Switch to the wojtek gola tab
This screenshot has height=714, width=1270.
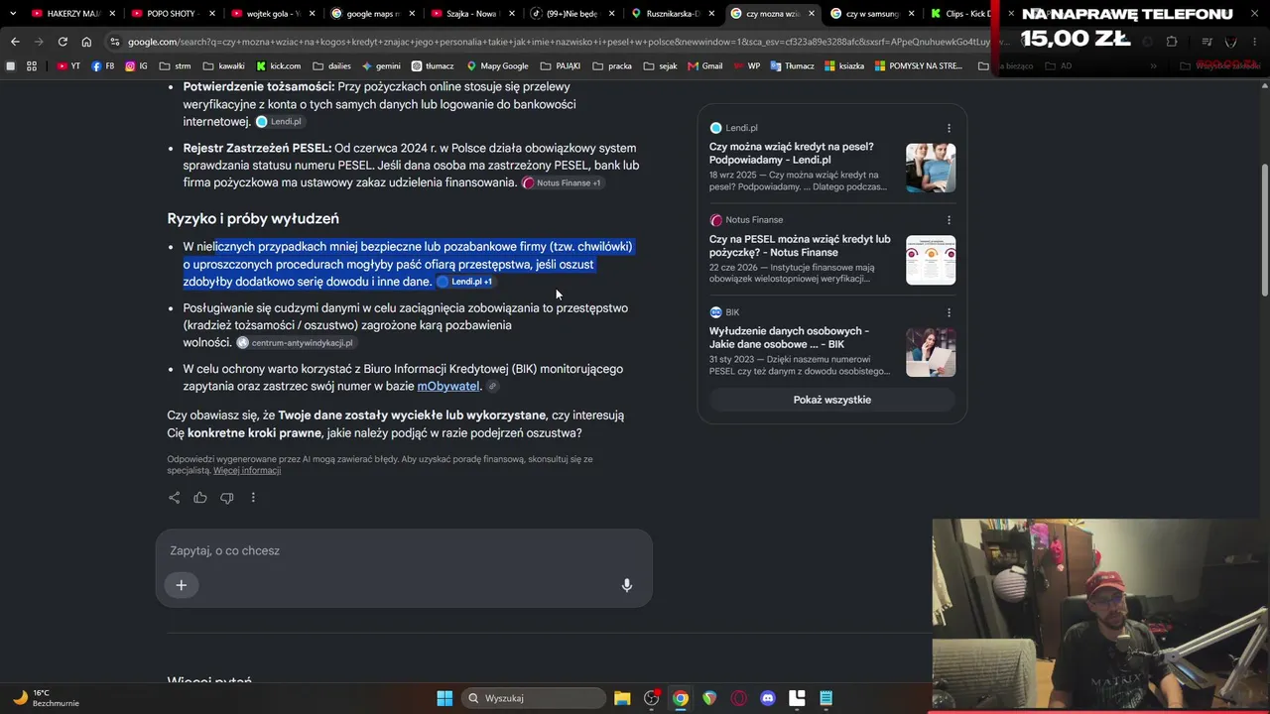pyautogui.click(x=273, y=14)
